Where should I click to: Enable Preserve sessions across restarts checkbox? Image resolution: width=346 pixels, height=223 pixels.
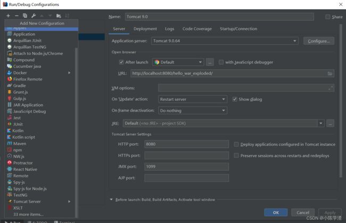point(236,155)
